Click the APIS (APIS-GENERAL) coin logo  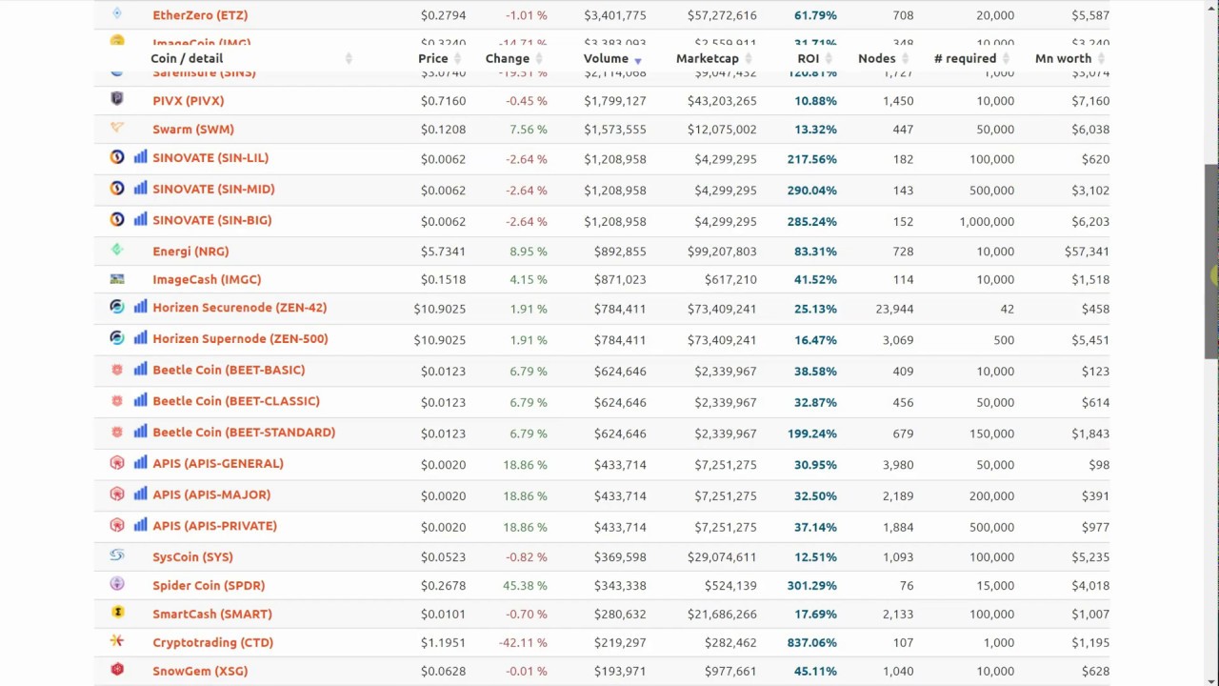pyautogui.click(x=117, y=462)
